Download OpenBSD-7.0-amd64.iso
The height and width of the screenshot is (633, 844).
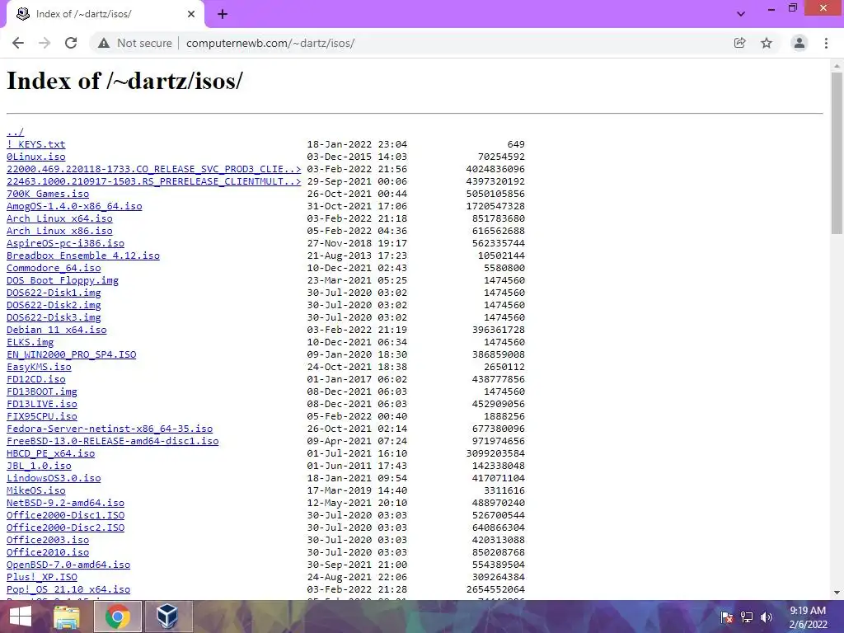tap(68, 565)
